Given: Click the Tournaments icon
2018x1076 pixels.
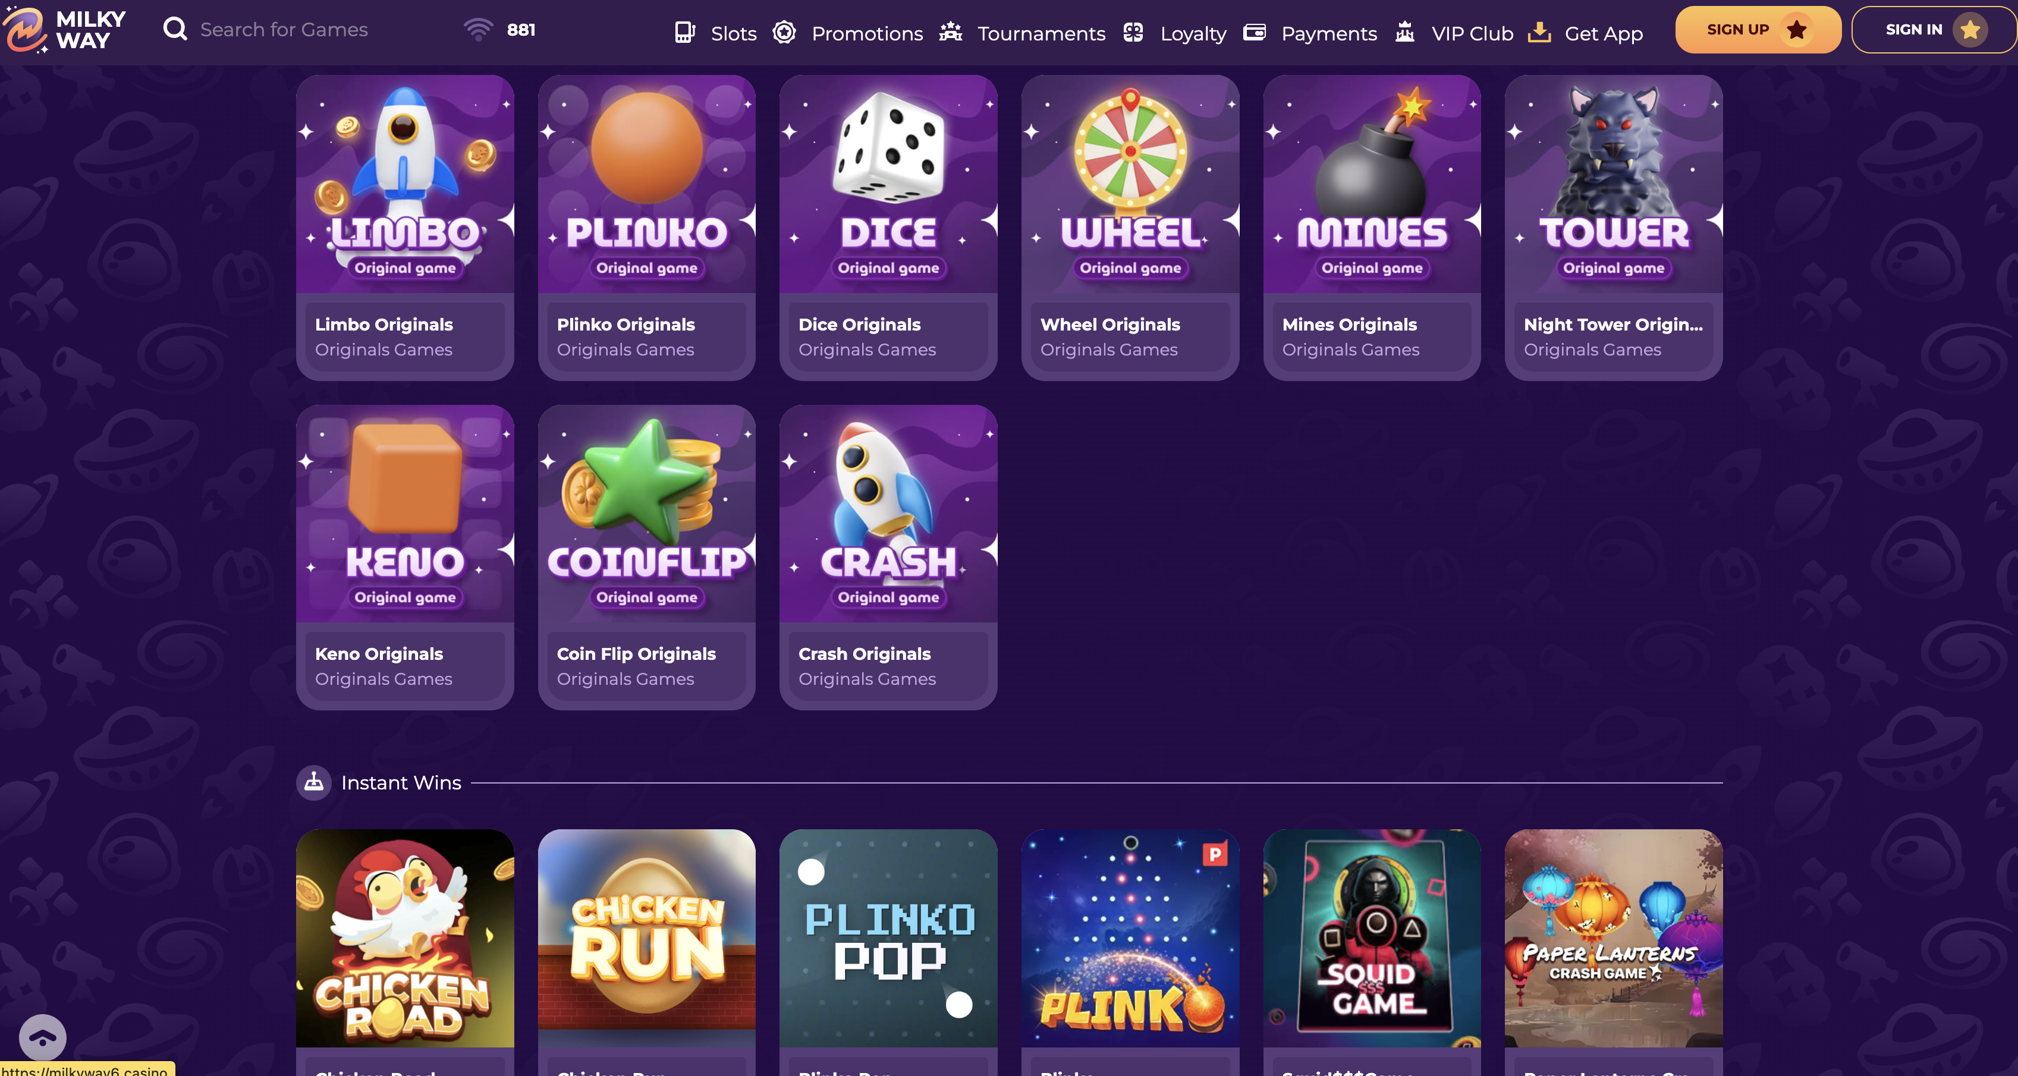Looking at the screenshot, I should click(x=951, y=32).
